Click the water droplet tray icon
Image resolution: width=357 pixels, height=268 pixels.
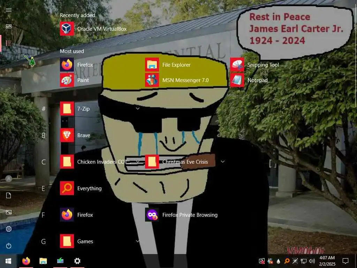279,261
